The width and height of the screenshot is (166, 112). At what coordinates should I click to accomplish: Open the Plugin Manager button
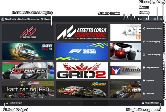[151, 103]
